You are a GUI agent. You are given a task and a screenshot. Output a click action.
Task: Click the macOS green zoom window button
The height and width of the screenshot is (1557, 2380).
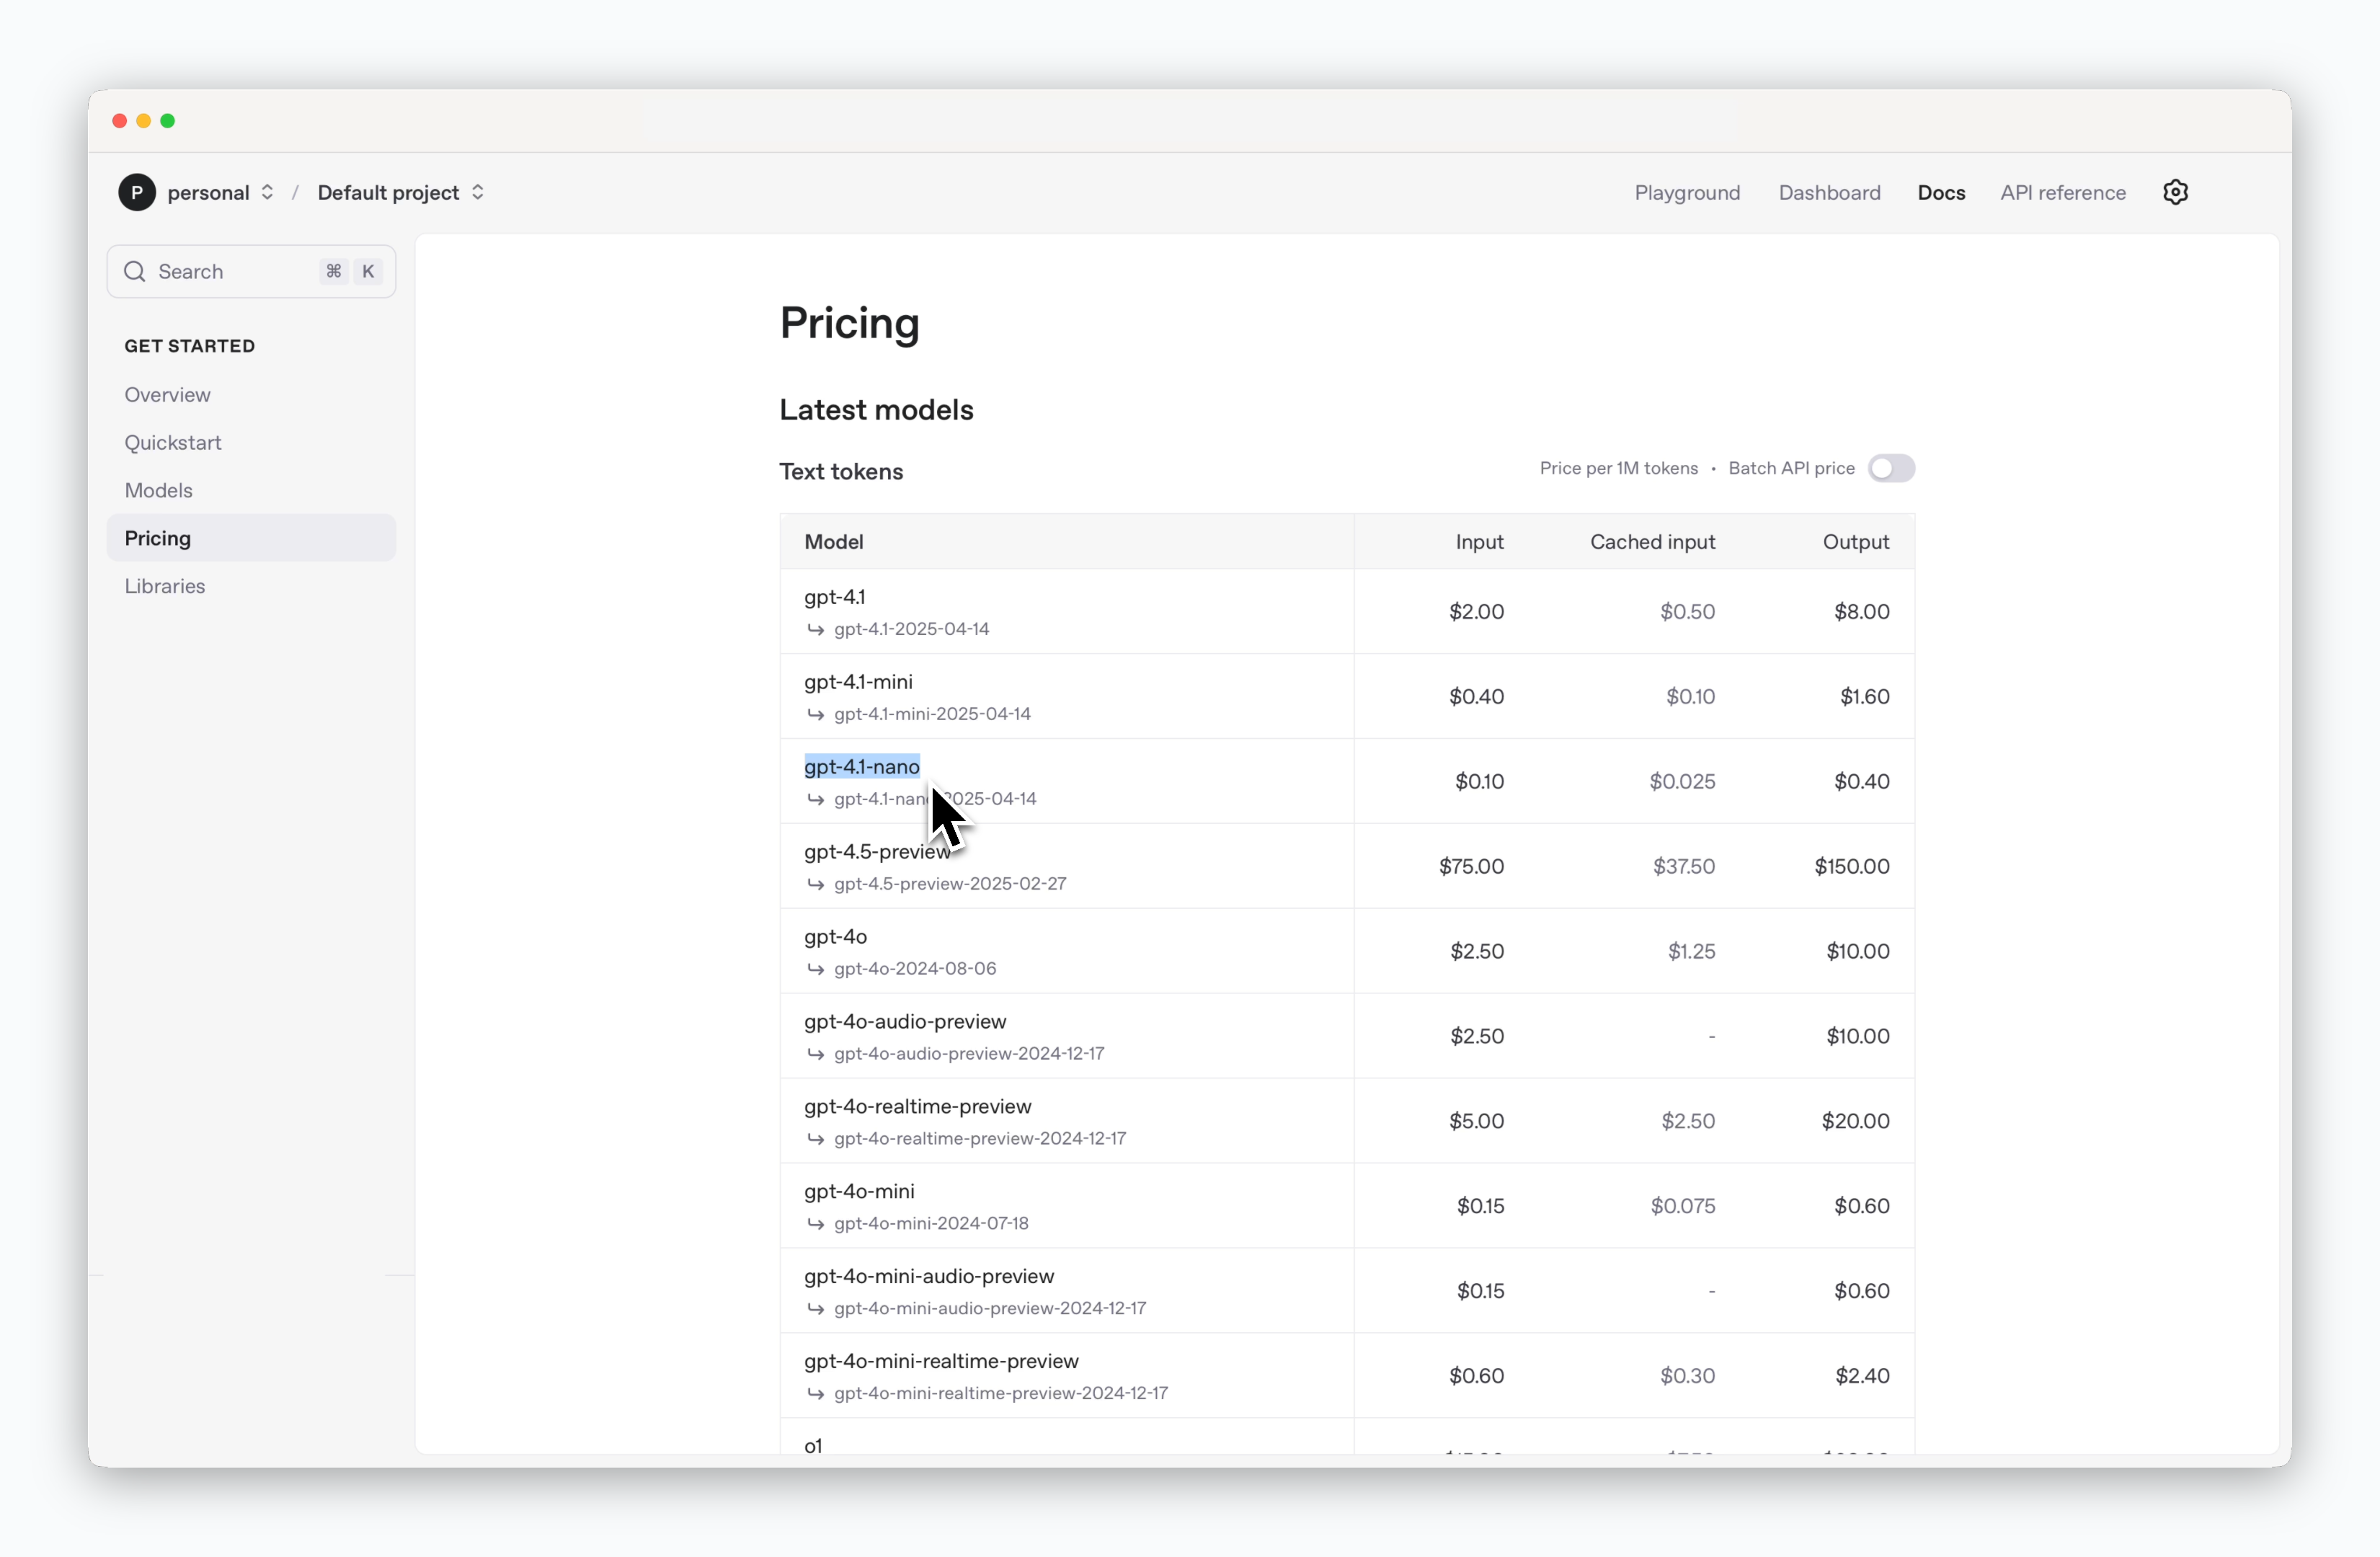pos(168,121)
